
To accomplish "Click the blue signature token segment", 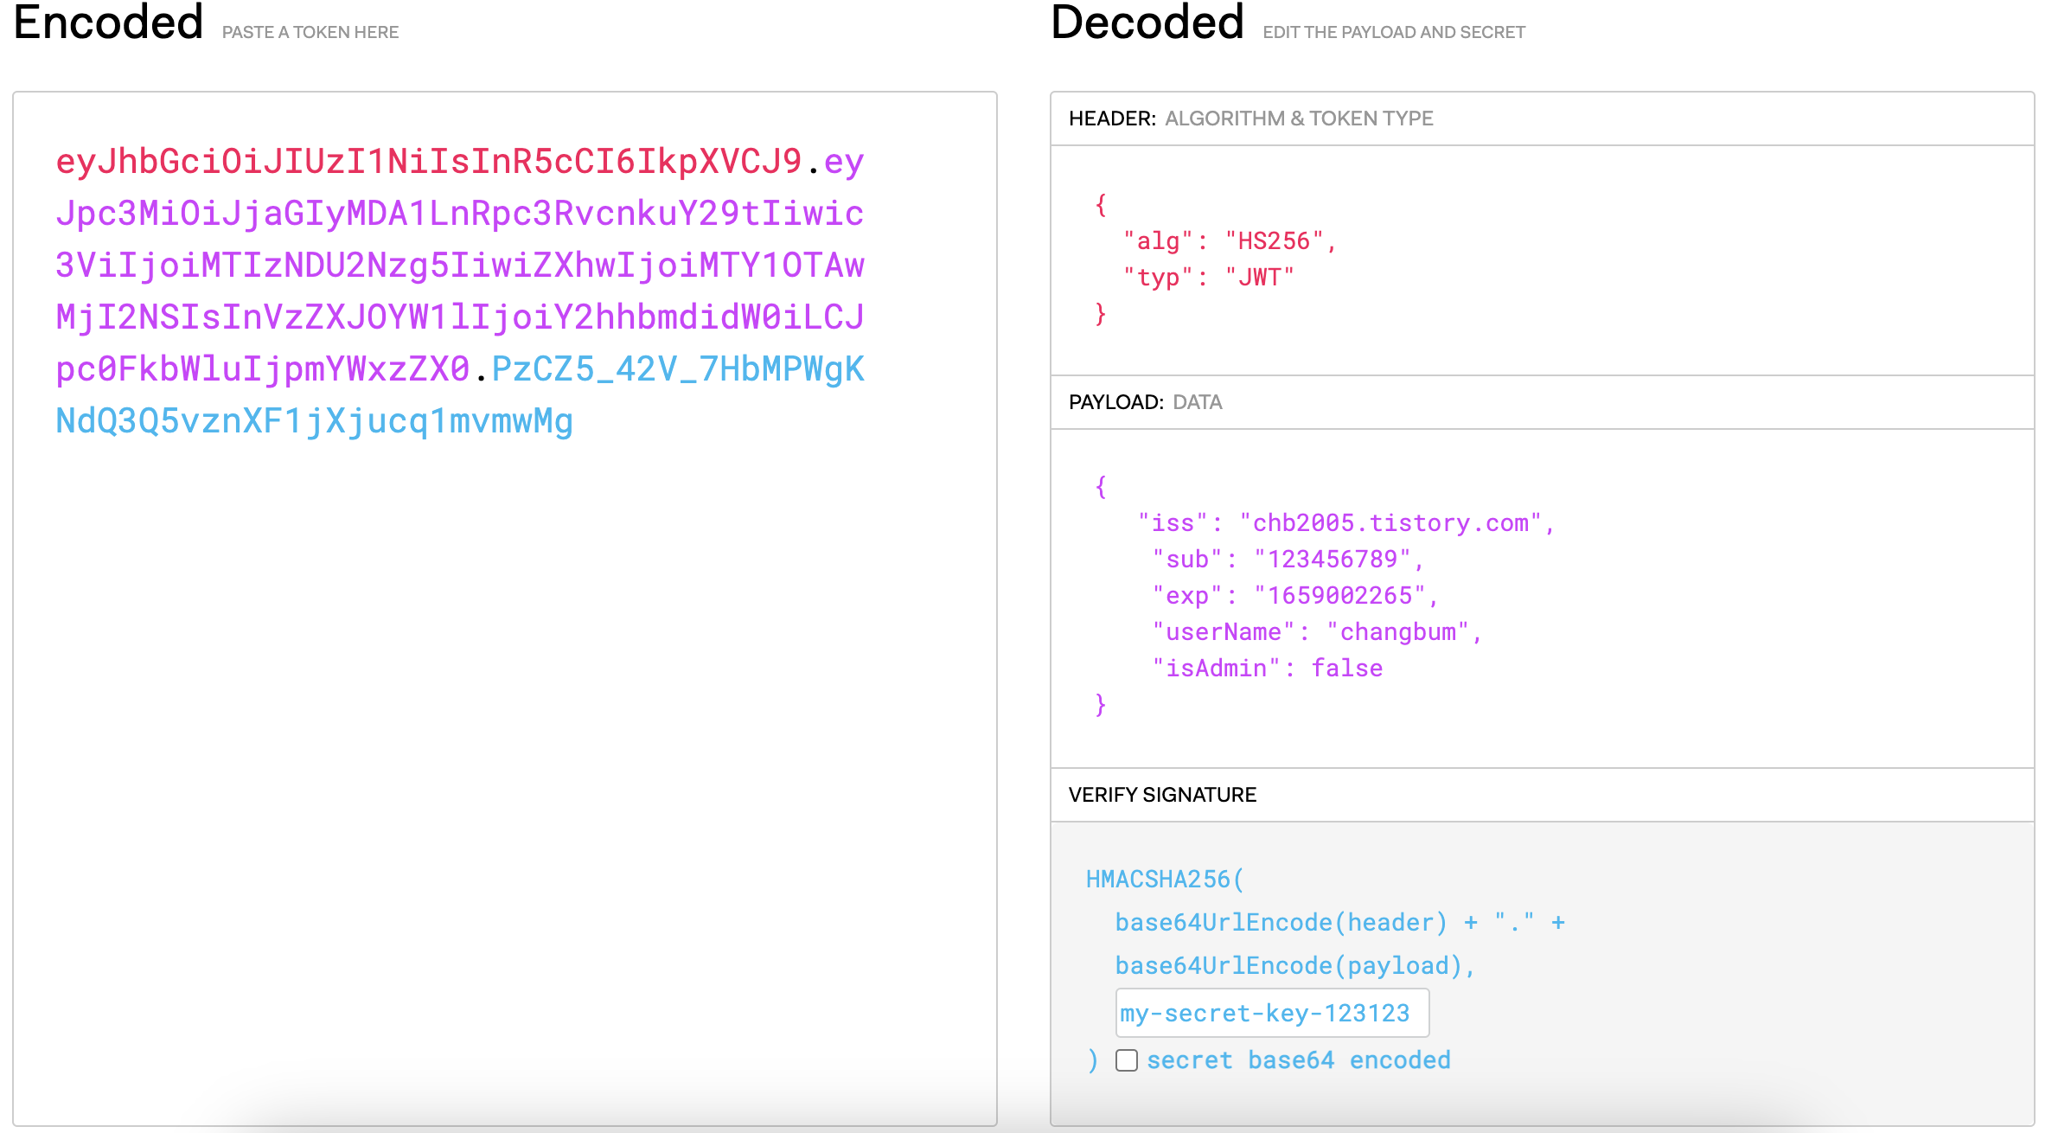I will [314, 421].
